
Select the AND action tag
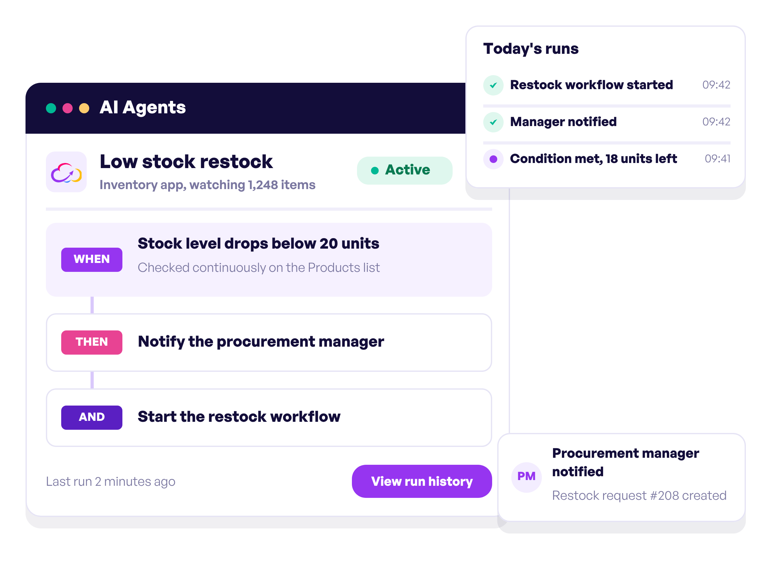92,417
